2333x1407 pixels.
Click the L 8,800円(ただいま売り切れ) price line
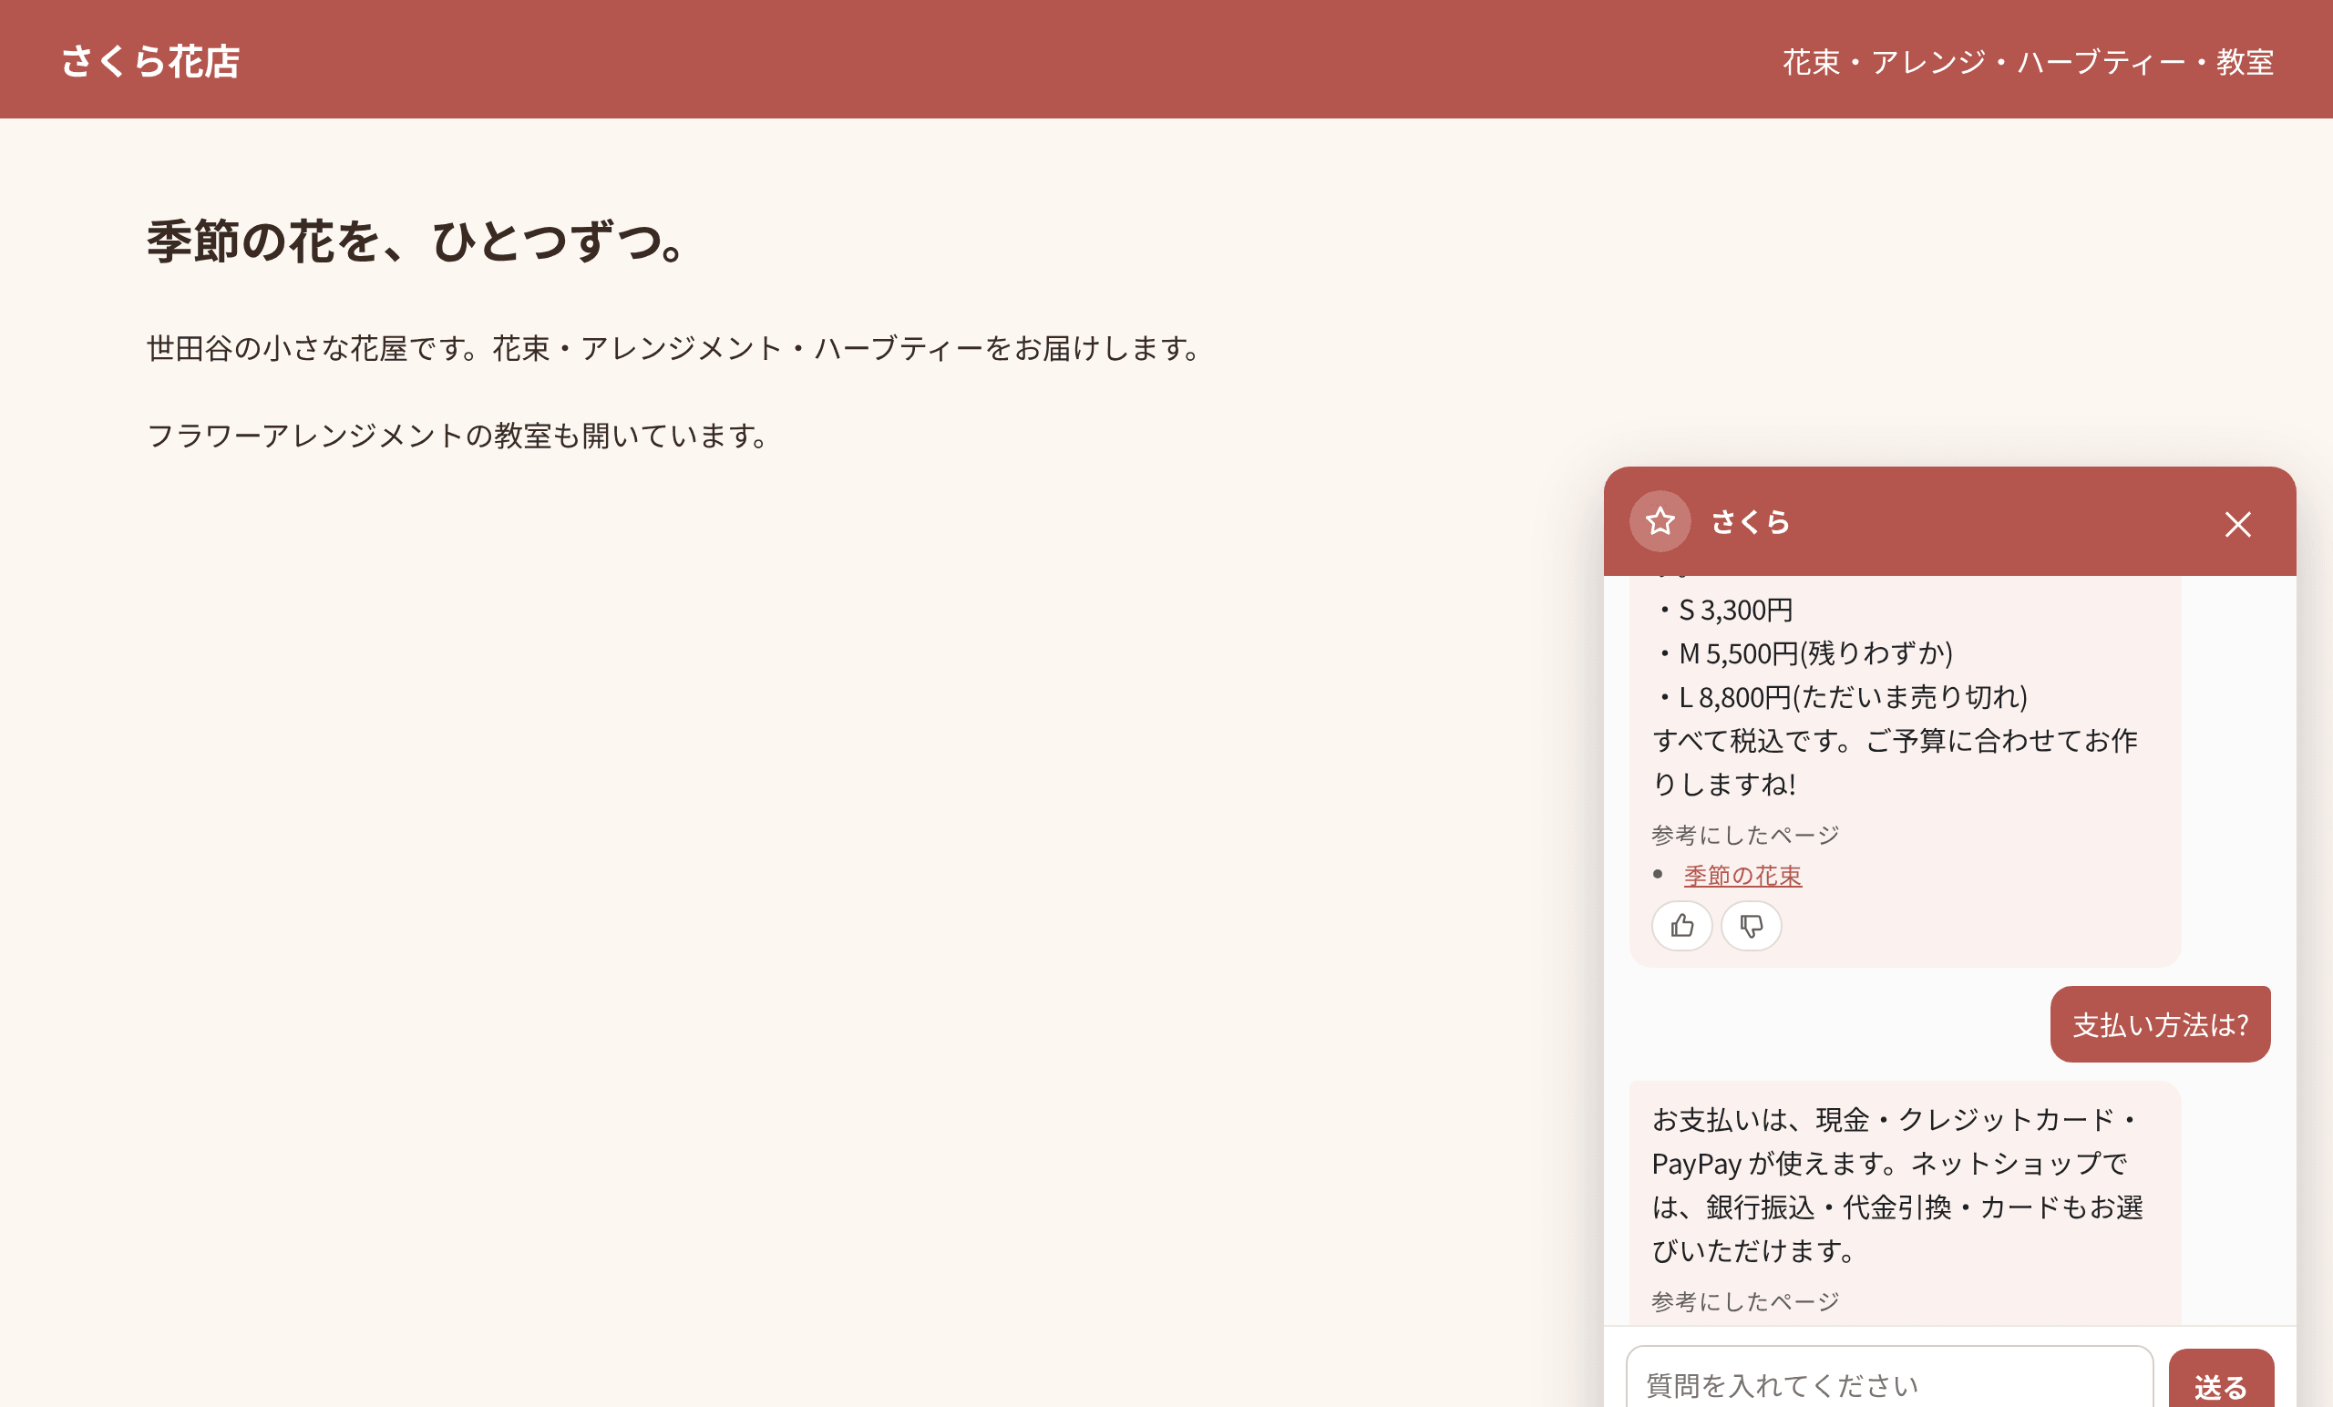click(x=1840, y=697)
